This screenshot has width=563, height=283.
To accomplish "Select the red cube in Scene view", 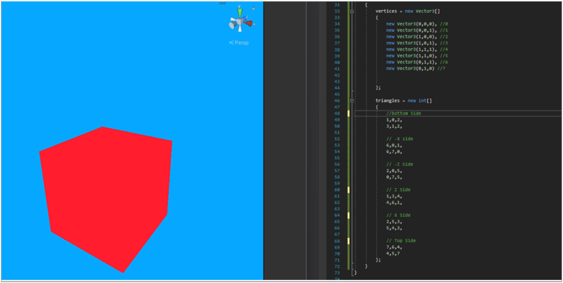I will pyautogui.click(x=107, y=196).
